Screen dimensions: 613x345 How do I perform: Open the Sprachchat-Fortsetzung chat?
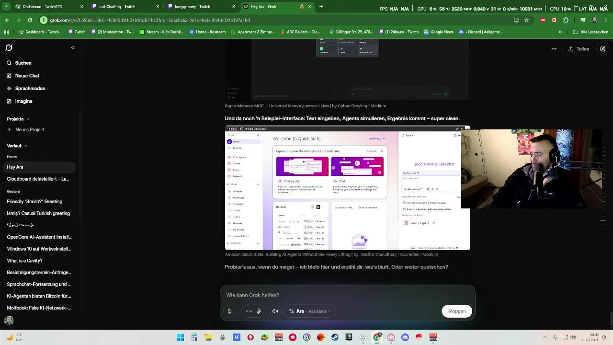38,285
